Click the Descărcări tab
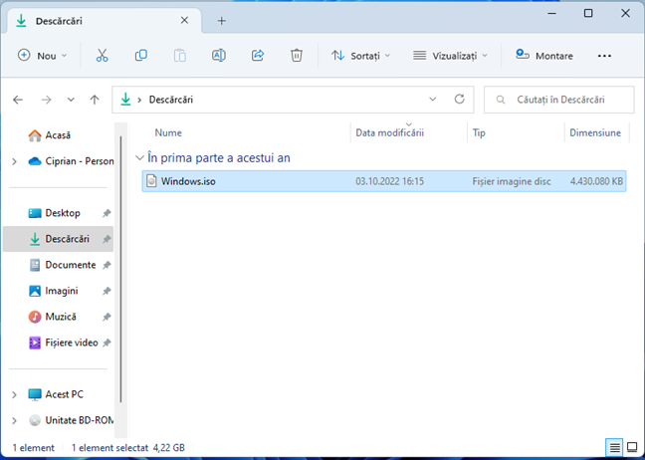 point(105,21)
